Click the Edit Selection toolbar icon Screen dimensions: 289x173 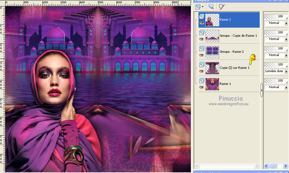point(222,7)
